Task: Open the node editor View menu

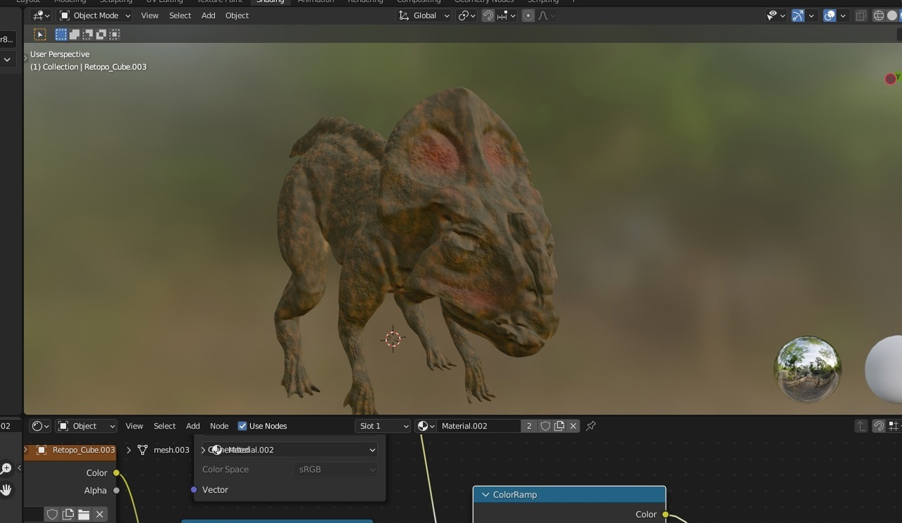Action: (134, 426)
